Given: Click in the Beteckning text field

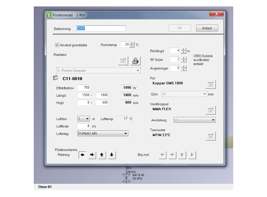Looking at the screenshot, I should coord(101,29).
